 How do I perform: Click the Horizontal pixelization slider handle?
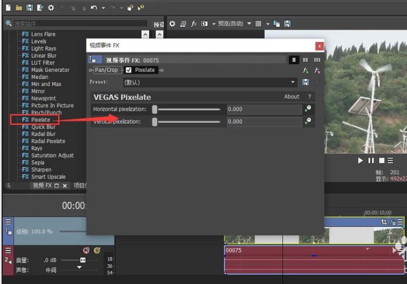click(155, 110)
